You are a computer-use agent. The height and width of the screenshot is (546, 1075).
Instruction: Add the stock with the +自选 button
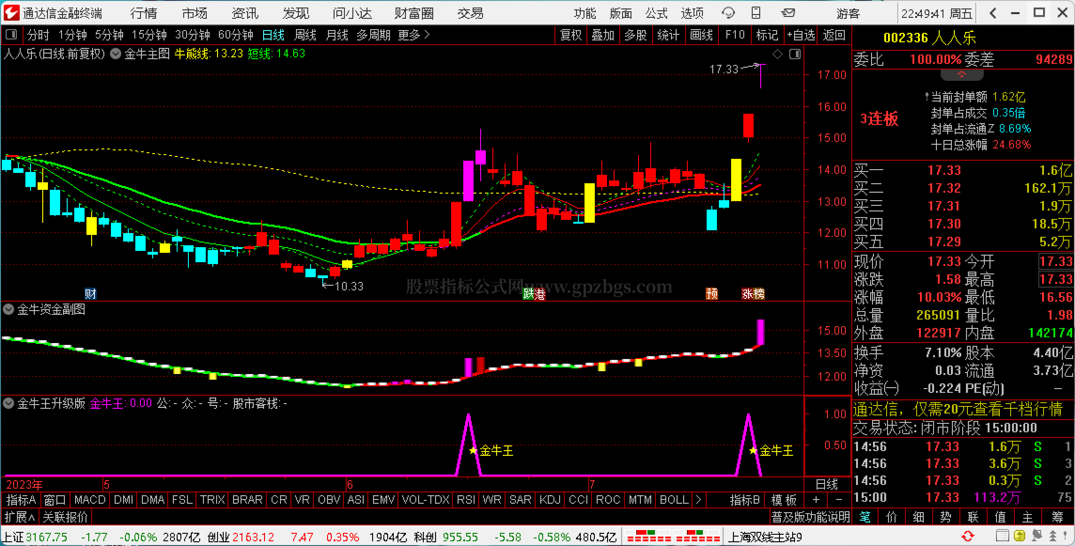[x=802, y=35]
